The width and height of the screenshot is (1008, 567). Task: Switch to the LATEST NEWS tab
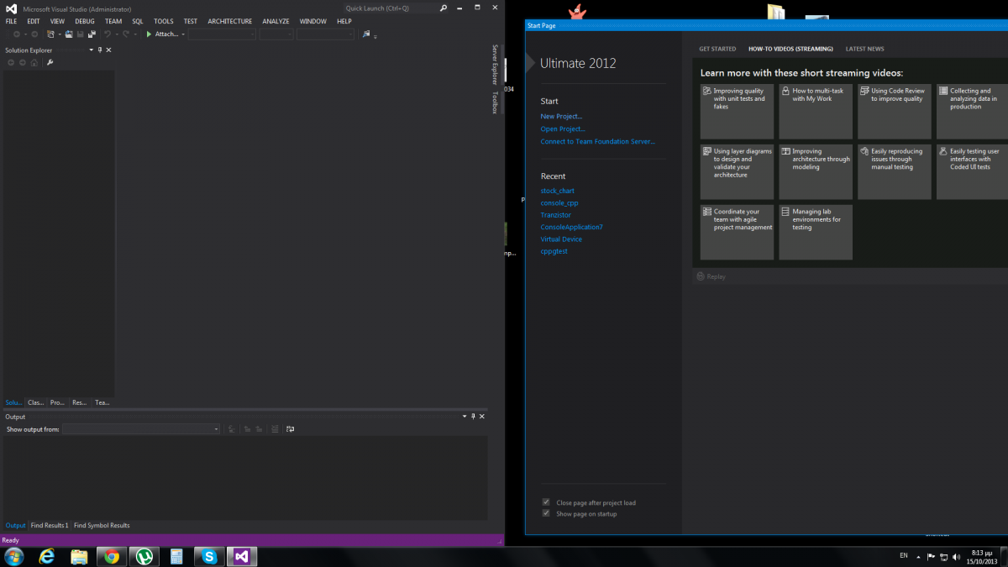pos(865,49)
